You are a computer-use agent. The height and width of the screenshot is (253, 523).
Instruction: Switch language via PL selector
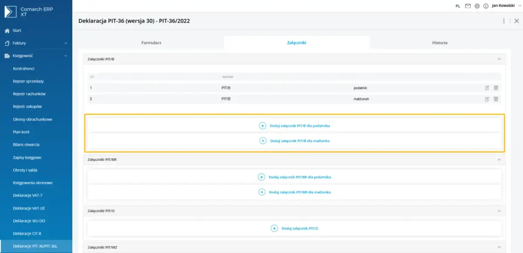(458, 6)
